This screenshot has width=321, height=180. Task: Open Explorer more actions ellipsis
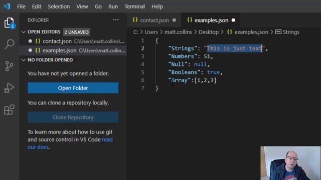pyautogui.click(x=116, y=20)
